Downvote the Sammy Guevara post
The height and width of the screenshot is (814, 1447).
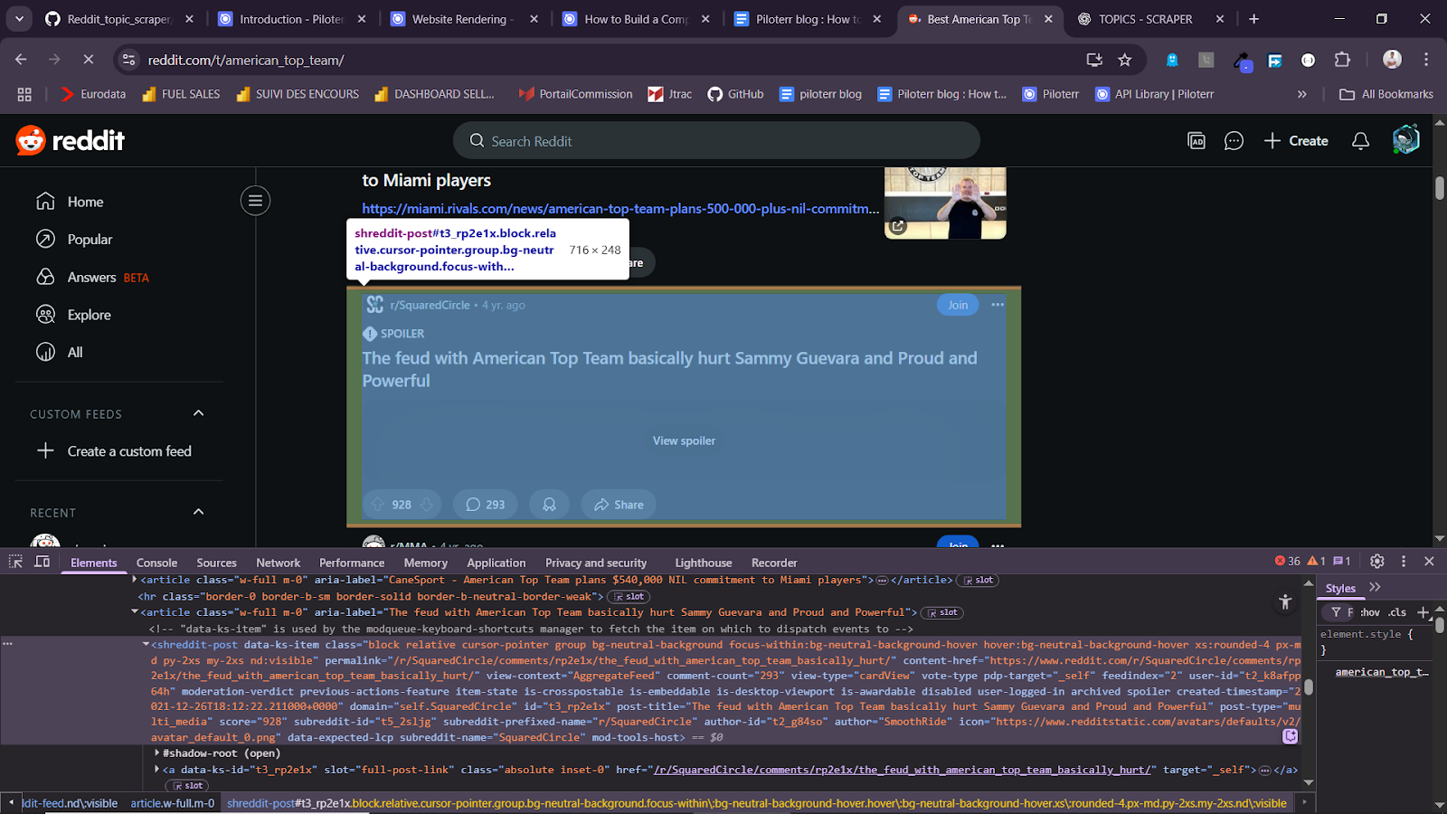(427, 505)
